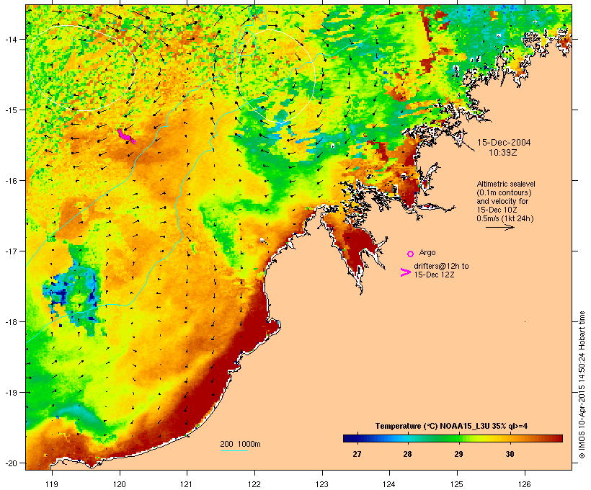
Task: Click the '0.5m/s (1kt 24h)' text
Action: coord(505,218)
